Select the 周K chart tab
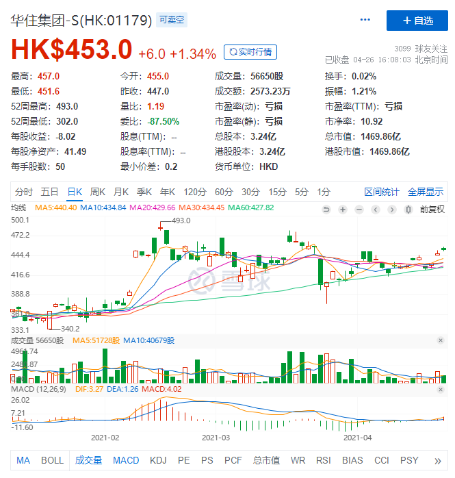The height and width of the screenshot is (478, 455). click(97, 192)
